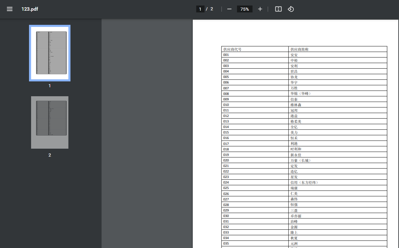Click the cell containing 华锦（华峰）

(x=338, y=93)
